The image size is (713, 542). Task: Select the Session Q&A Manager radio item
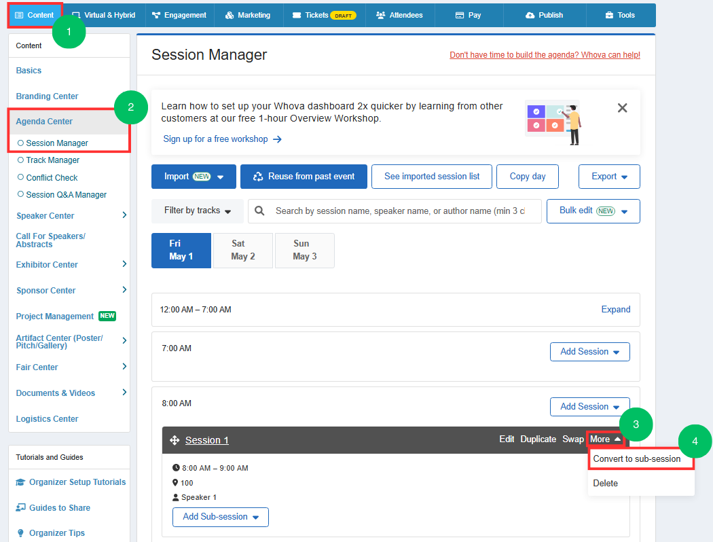62,195
